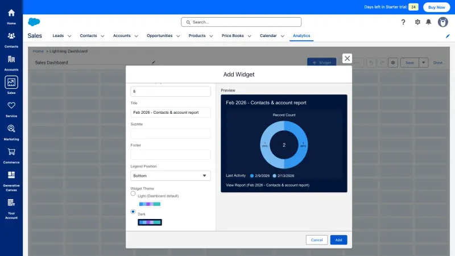Click the dashboard Save button
The width and height of the screenshot is (455, 256).
[x=409, y=63]
